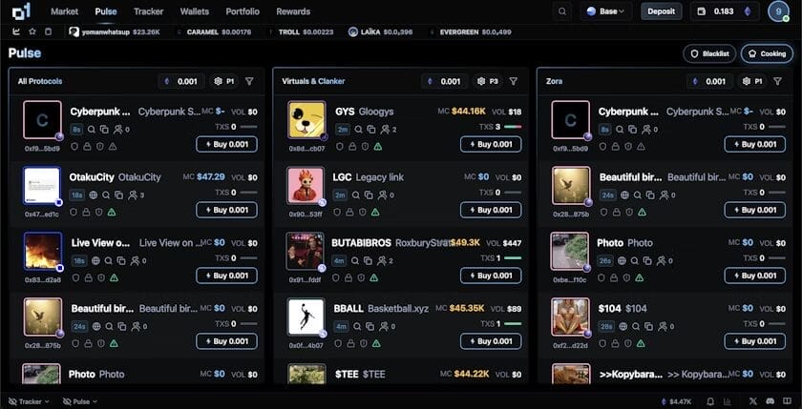Toggle P3 preset in Virtuals & Clanker column
The image size is (802, 409).
coord(488,81)
